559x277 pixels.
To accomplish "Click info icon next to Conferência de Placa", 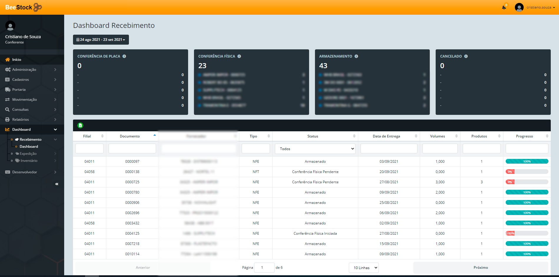I will point(124,56).
